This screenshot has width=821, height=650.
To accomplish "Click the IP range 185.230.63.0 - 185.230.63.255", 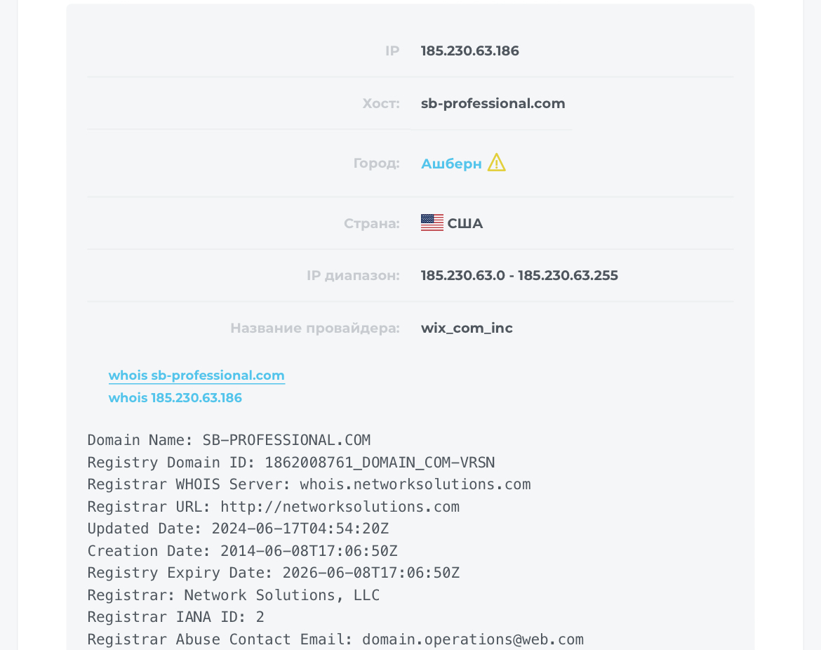I will point(519,275).
